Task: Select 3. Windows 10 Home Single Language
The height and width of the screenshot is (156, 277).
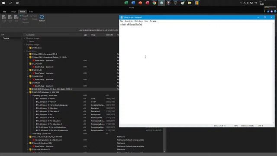Action: tap(53, 105)
